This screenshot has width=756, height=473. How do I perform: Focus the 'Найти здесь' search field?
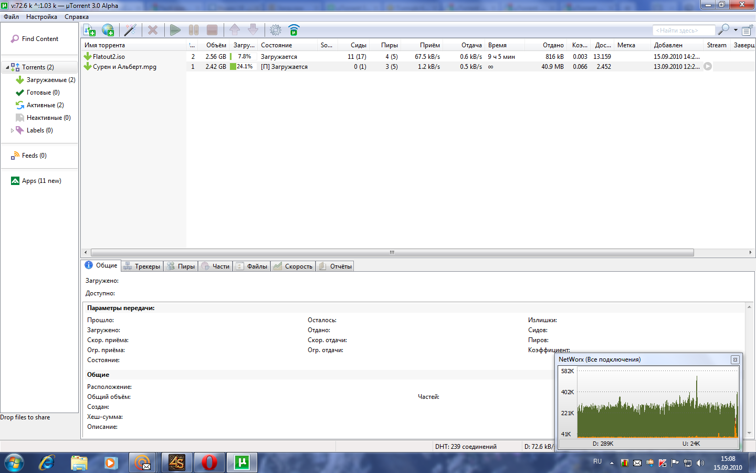(684, 30)
